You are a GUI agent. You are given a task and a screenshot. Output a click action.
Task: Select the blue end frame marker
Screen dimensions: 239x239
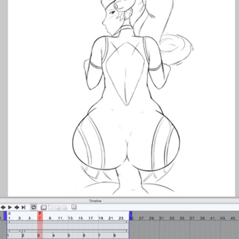(131, 216)
